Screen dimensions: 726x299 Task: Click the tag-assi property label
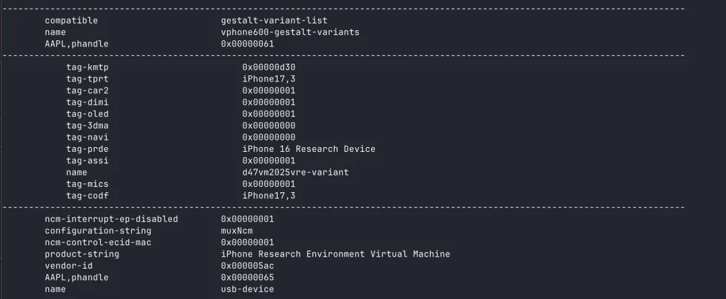pos(87,161)
